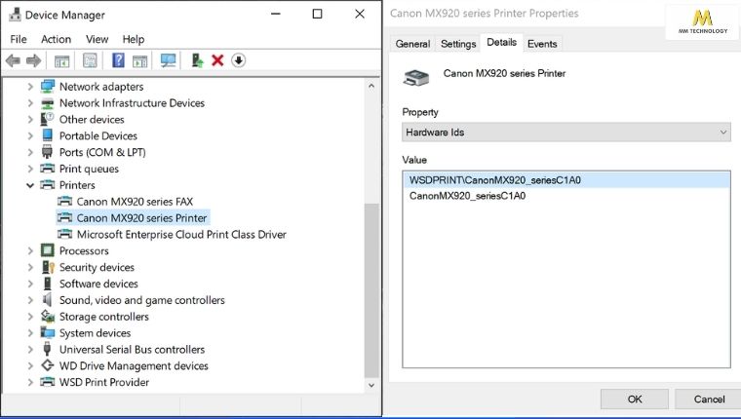Select Canon MX920 series Printer in tree
741x419 pixels.
click(141, 217)
